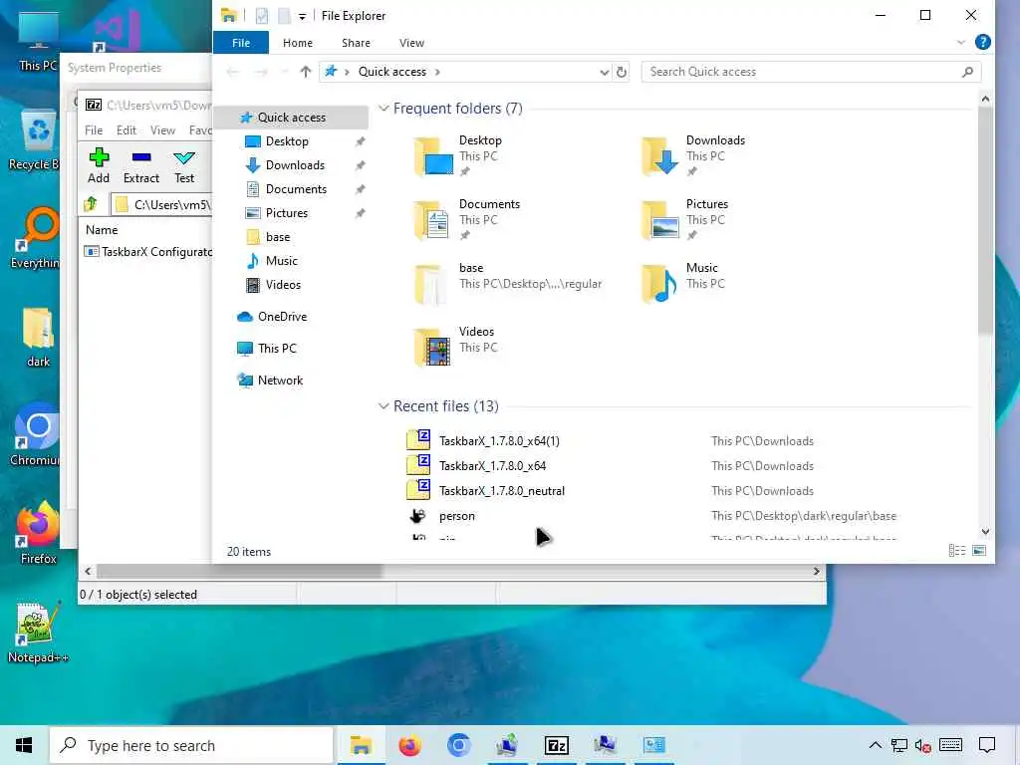Select Quick access in navigation pane
This screenshot has width=1020, height=765.
(x=291, y=118)
